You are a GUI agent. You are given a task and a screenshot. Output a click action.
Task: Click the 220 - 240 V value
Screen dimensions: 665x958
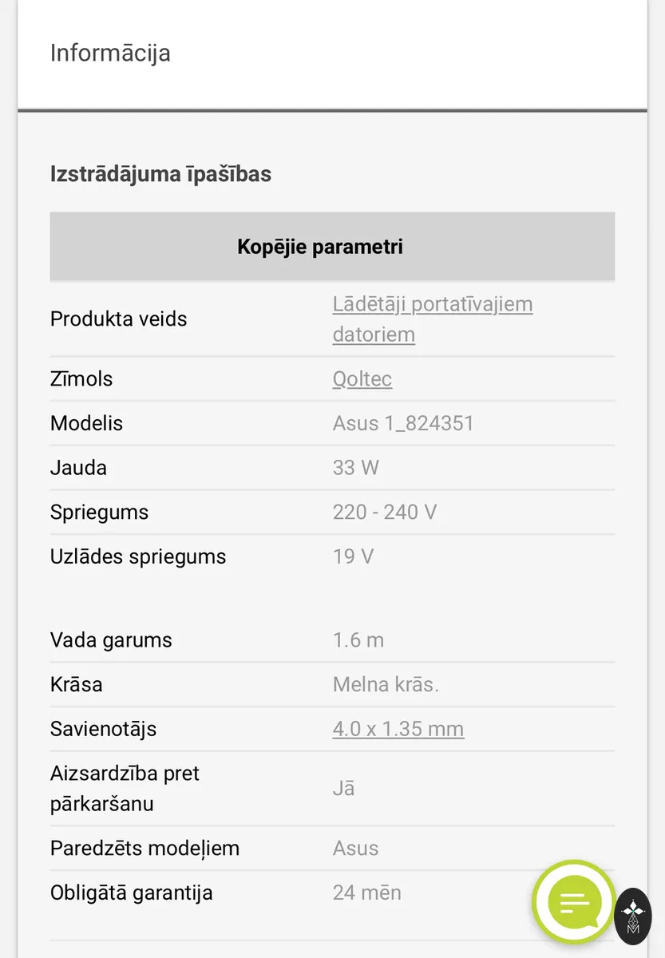coord(385,512)
